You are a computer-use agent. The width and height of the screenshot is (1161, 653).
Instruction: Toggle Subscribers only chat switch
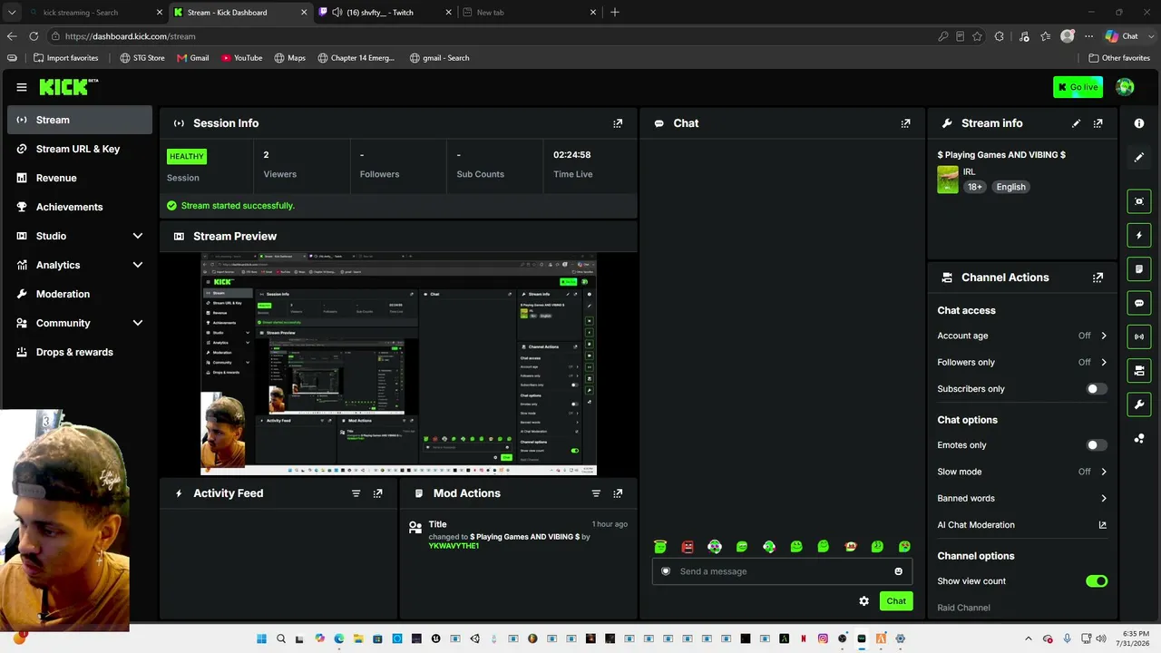point(1097,389)
